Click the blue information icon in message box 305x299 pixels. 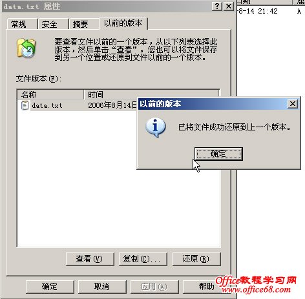click(x=155, y=127)
